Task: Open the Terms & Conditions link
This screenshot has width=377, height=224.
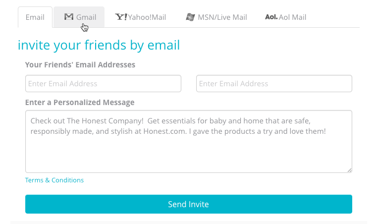Action: pos(54,180)
